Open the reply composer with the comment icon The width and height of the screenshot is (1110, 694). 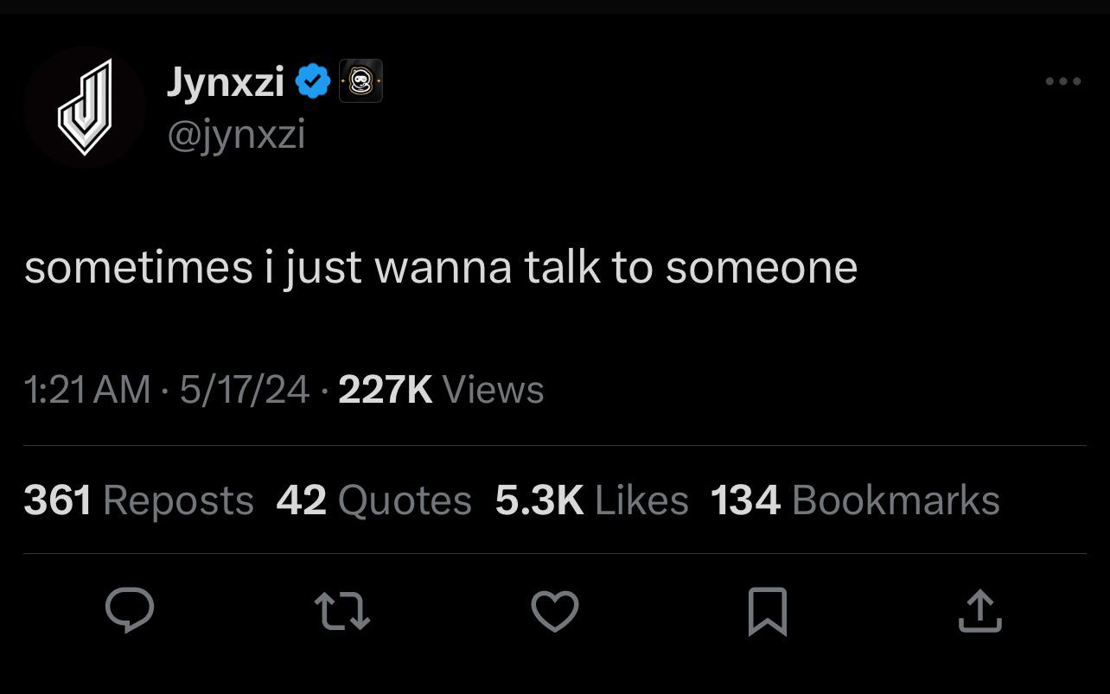(x=130, y=611)
